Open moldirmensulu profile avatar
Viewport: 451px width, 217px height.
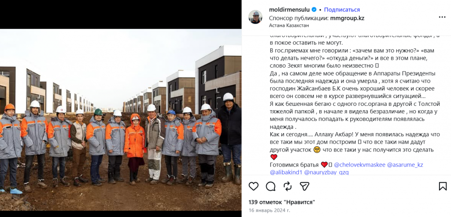[255, 17]
